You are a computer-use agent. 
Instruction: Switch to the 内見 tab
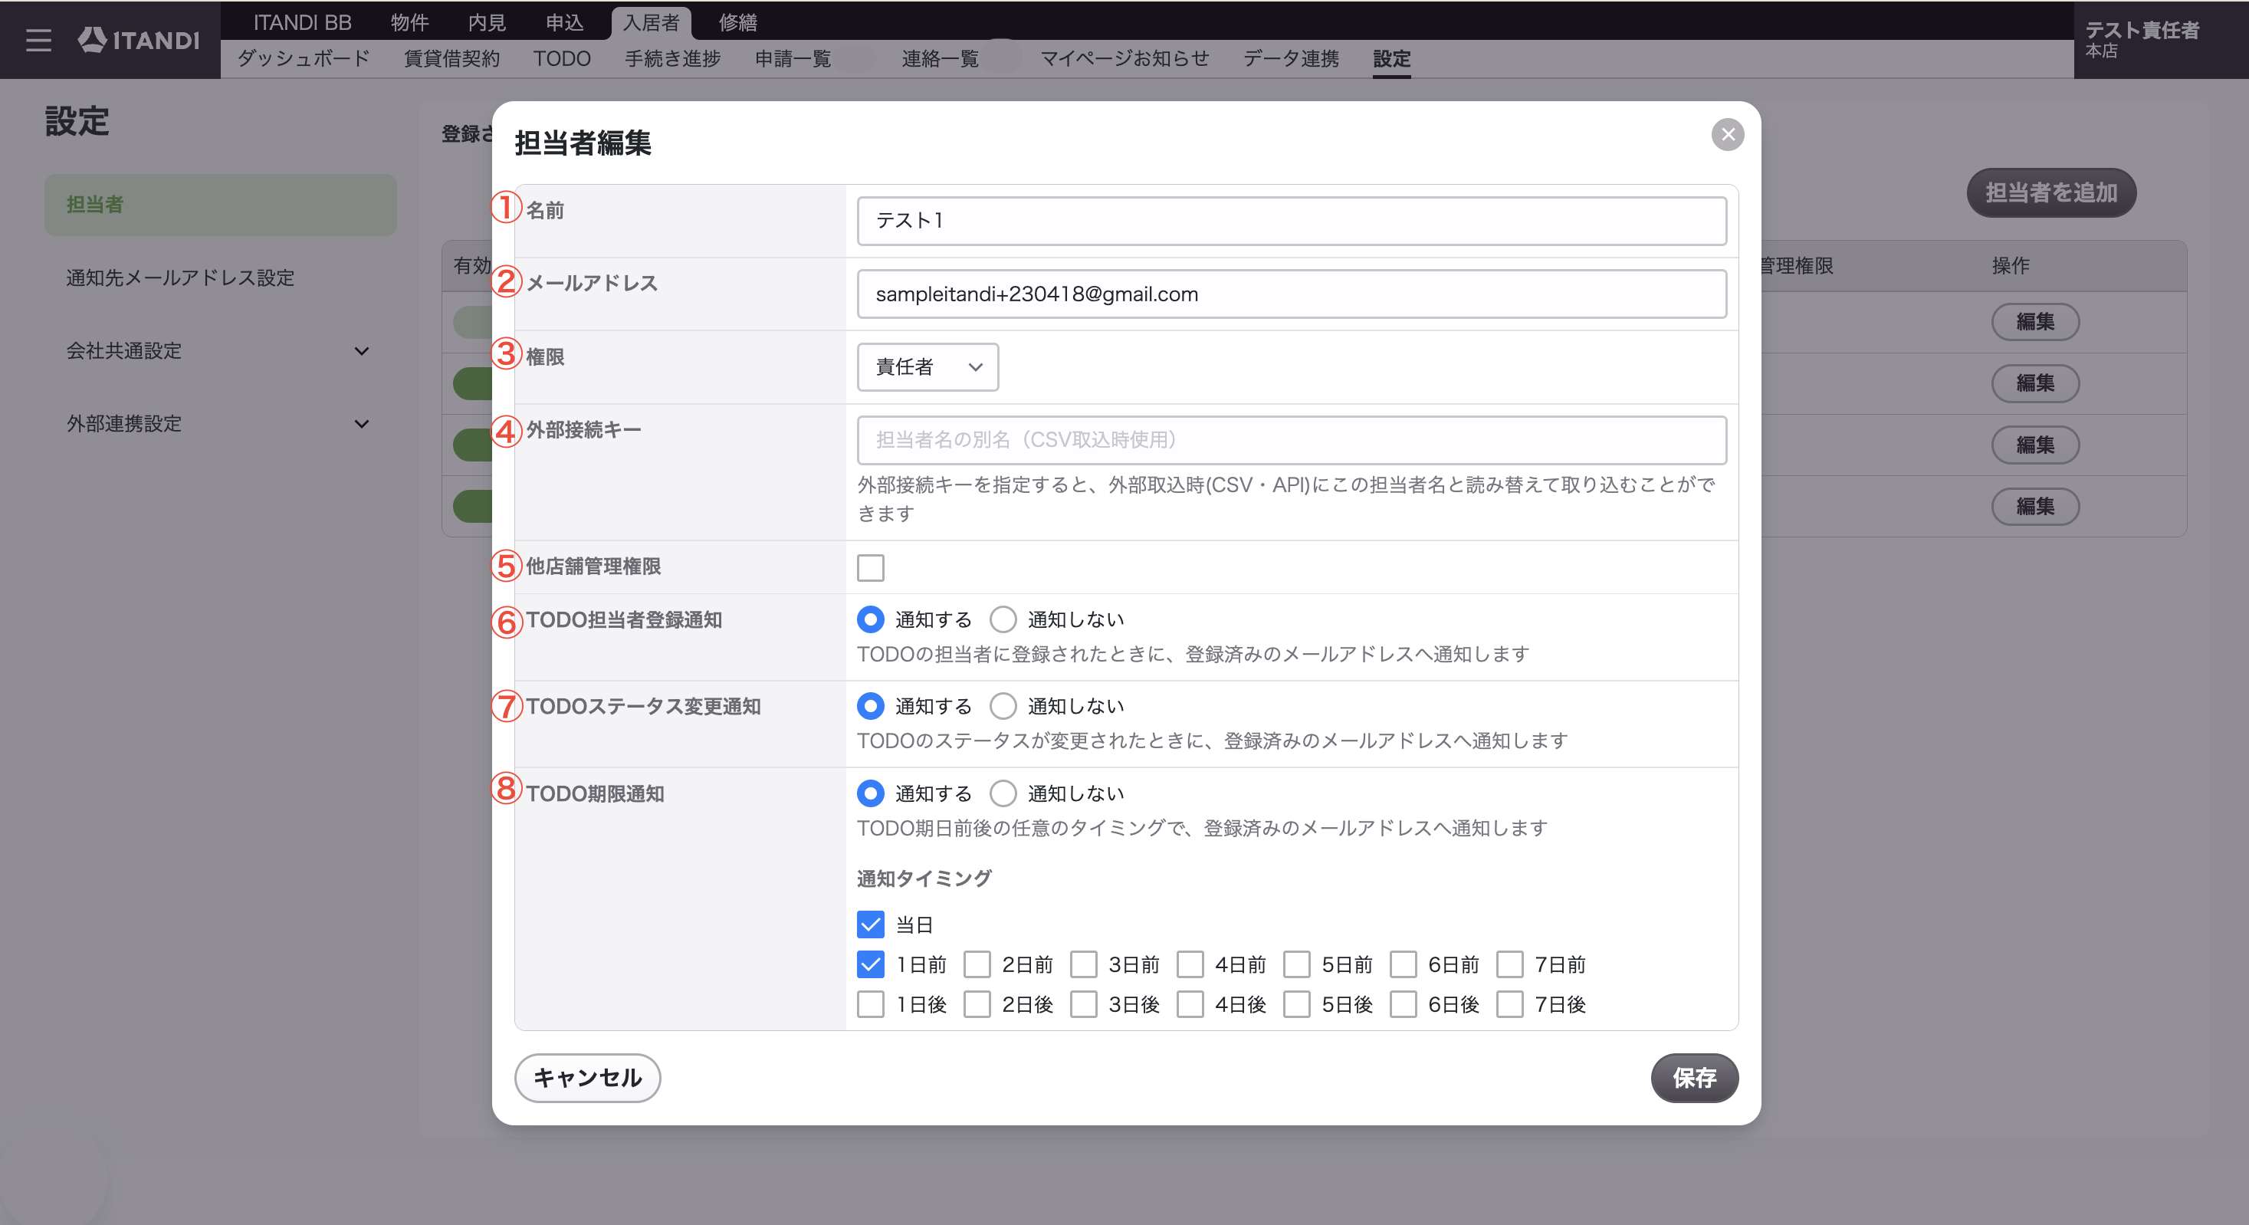pos(486,21)
